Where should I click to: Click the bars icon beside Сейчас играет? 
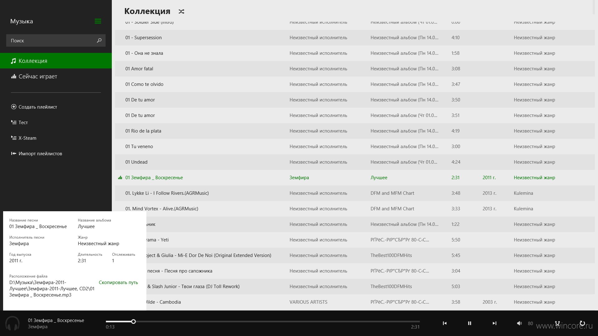(x=13, y=76)
